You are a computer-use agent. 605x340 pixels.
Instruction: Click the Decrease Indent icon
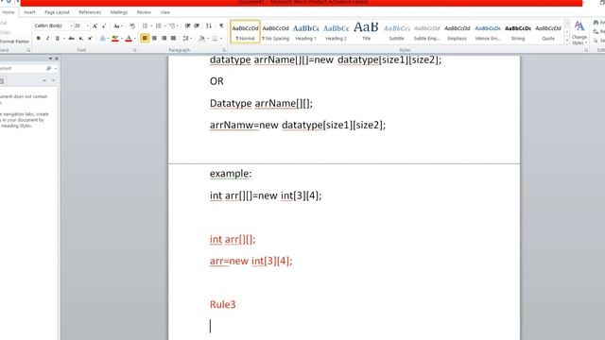click(x=187, y=25)
